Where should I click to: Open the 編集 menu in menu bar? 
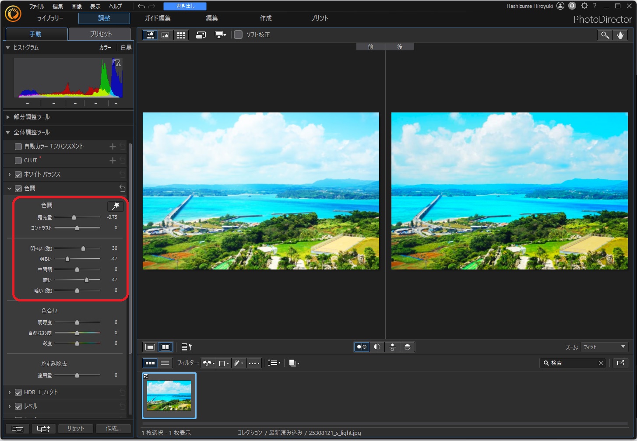(58, 7)
